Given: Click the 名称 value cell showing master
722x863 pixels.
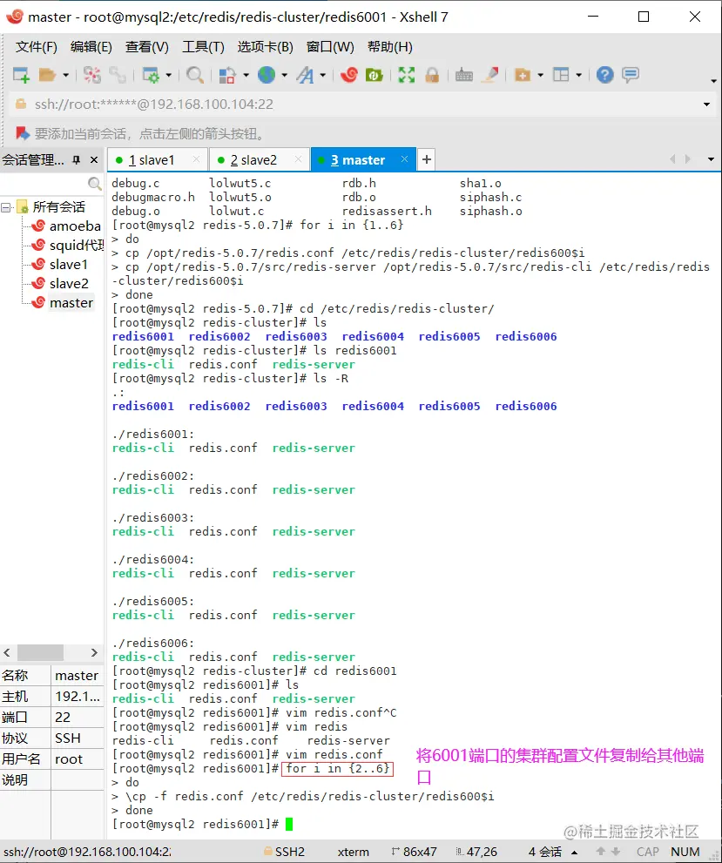Looking at the screenshot, I should pyautogui.click(x=77, y=675).
